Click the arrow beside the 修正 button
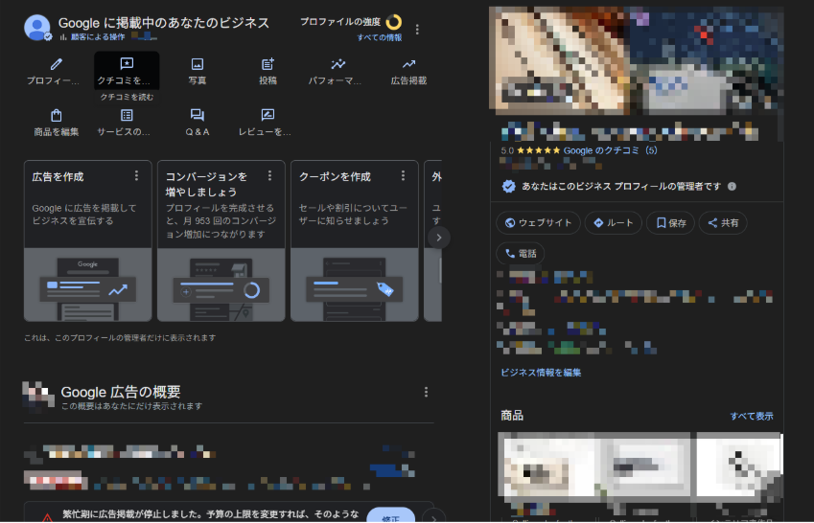 click(x=433, y=517)
